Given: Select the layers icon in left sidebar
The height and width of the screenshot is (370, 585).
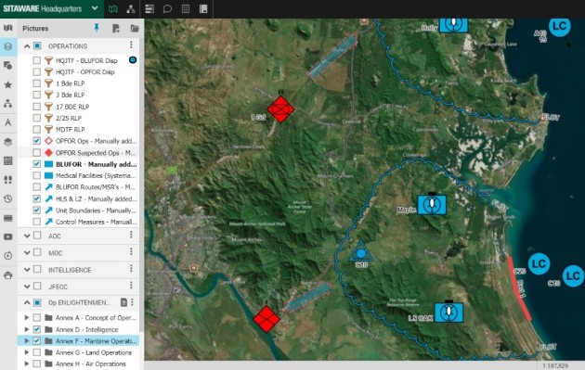Looking at the screenshot, I should click(7, 46).
